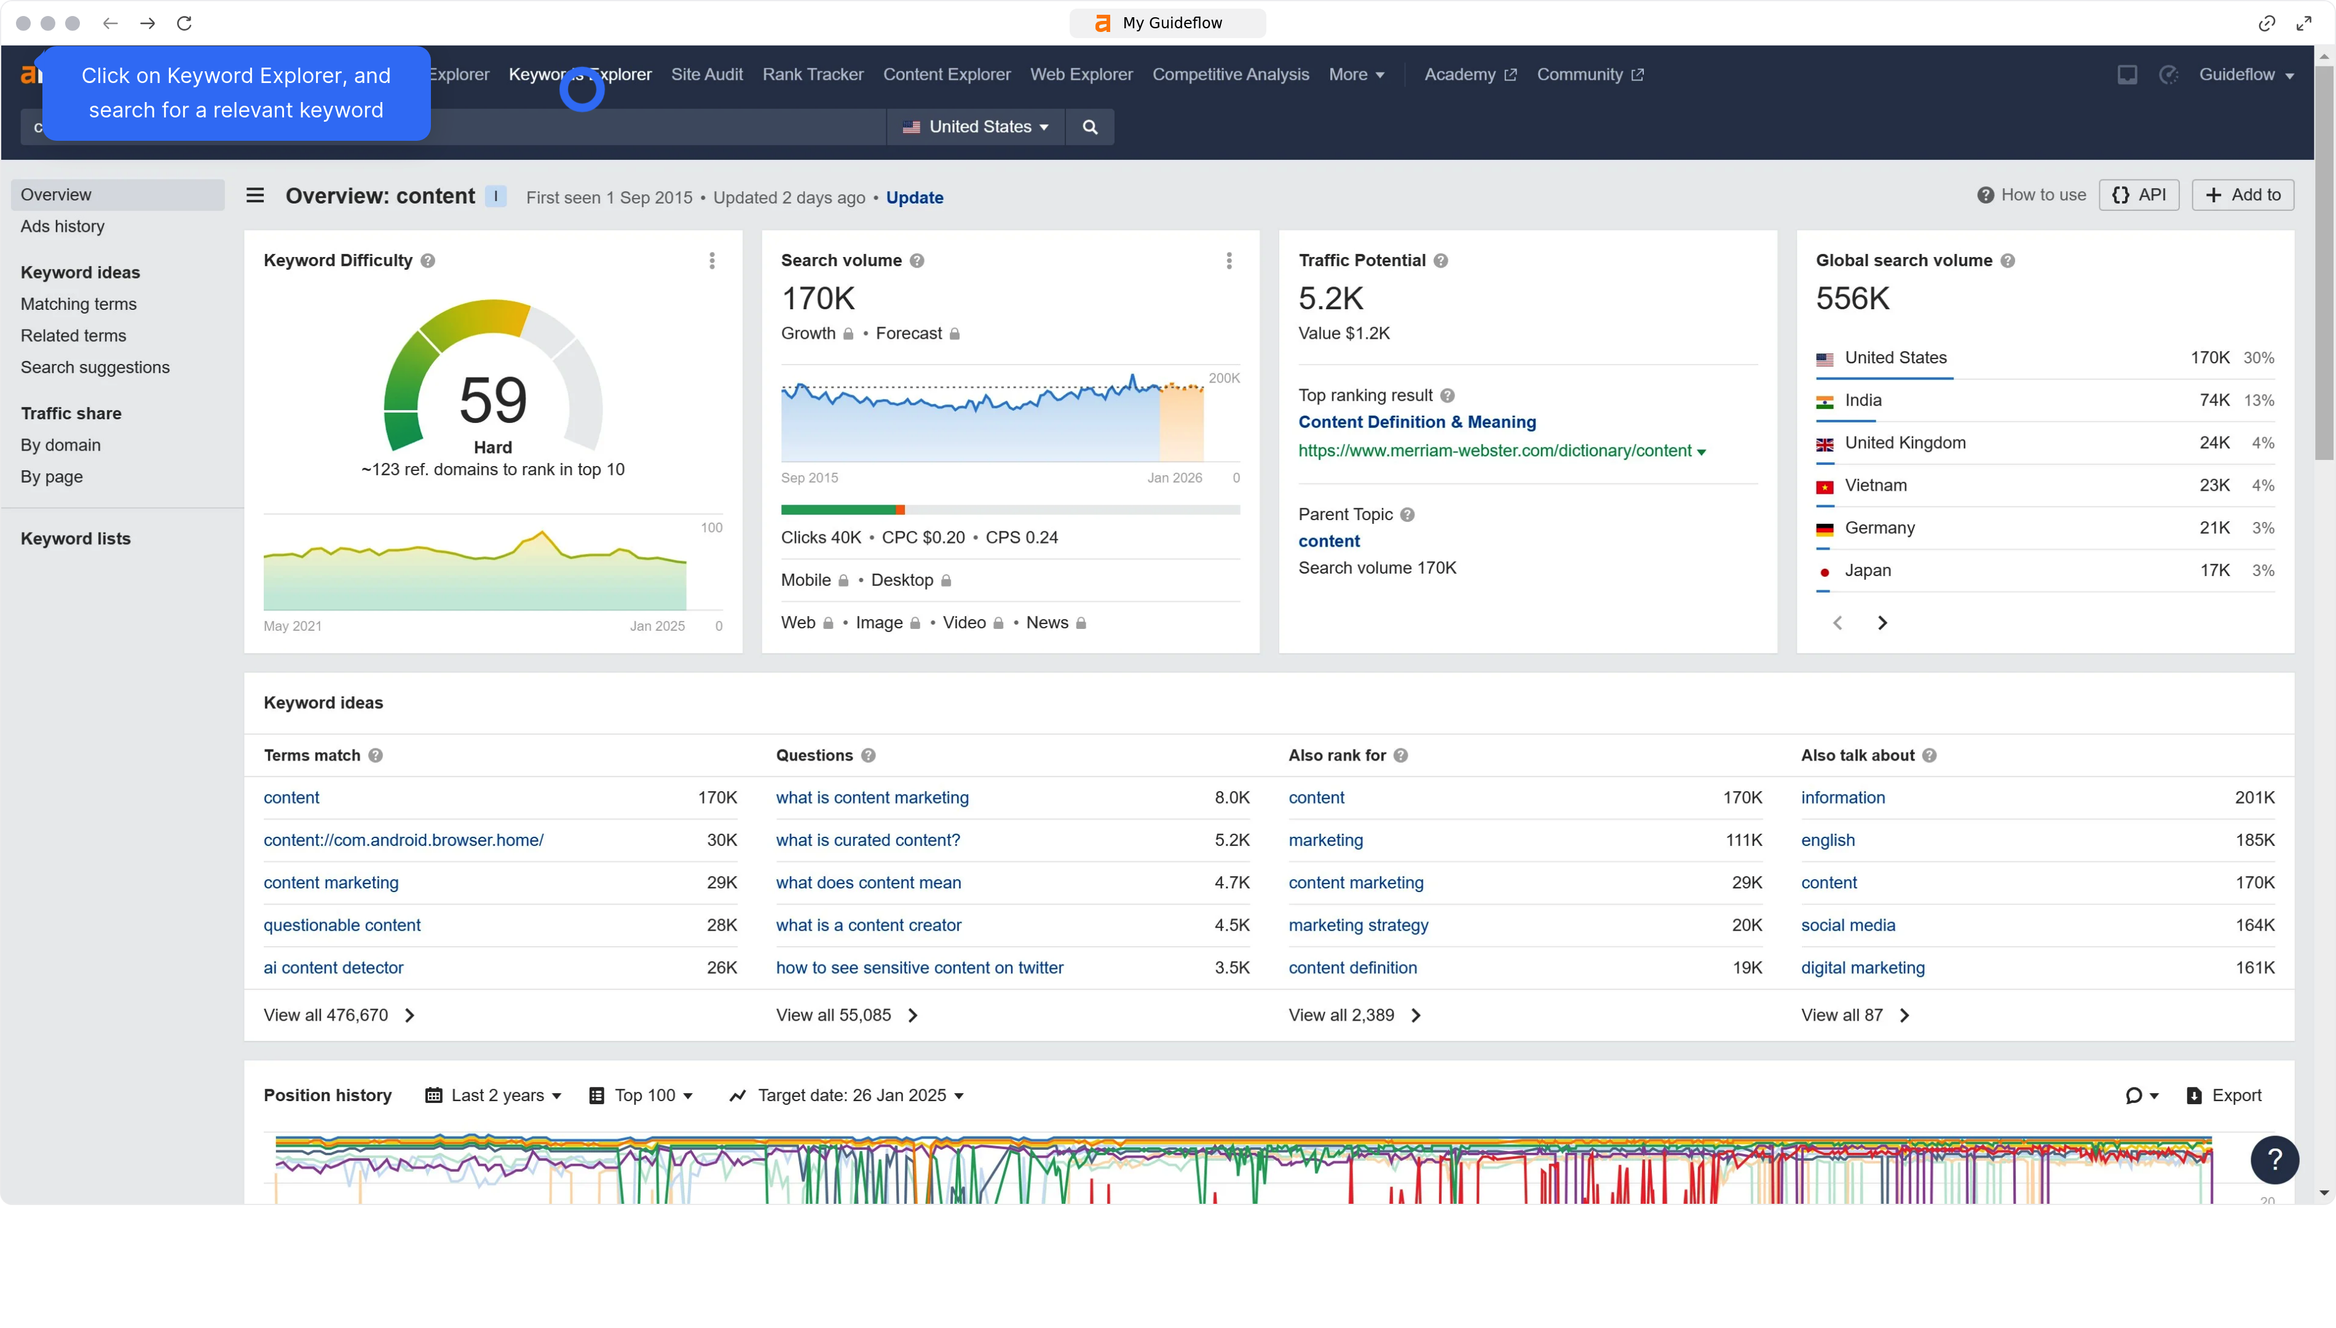
Task: Click the API button with braces icon
Action: click(x=2139, y=194)
